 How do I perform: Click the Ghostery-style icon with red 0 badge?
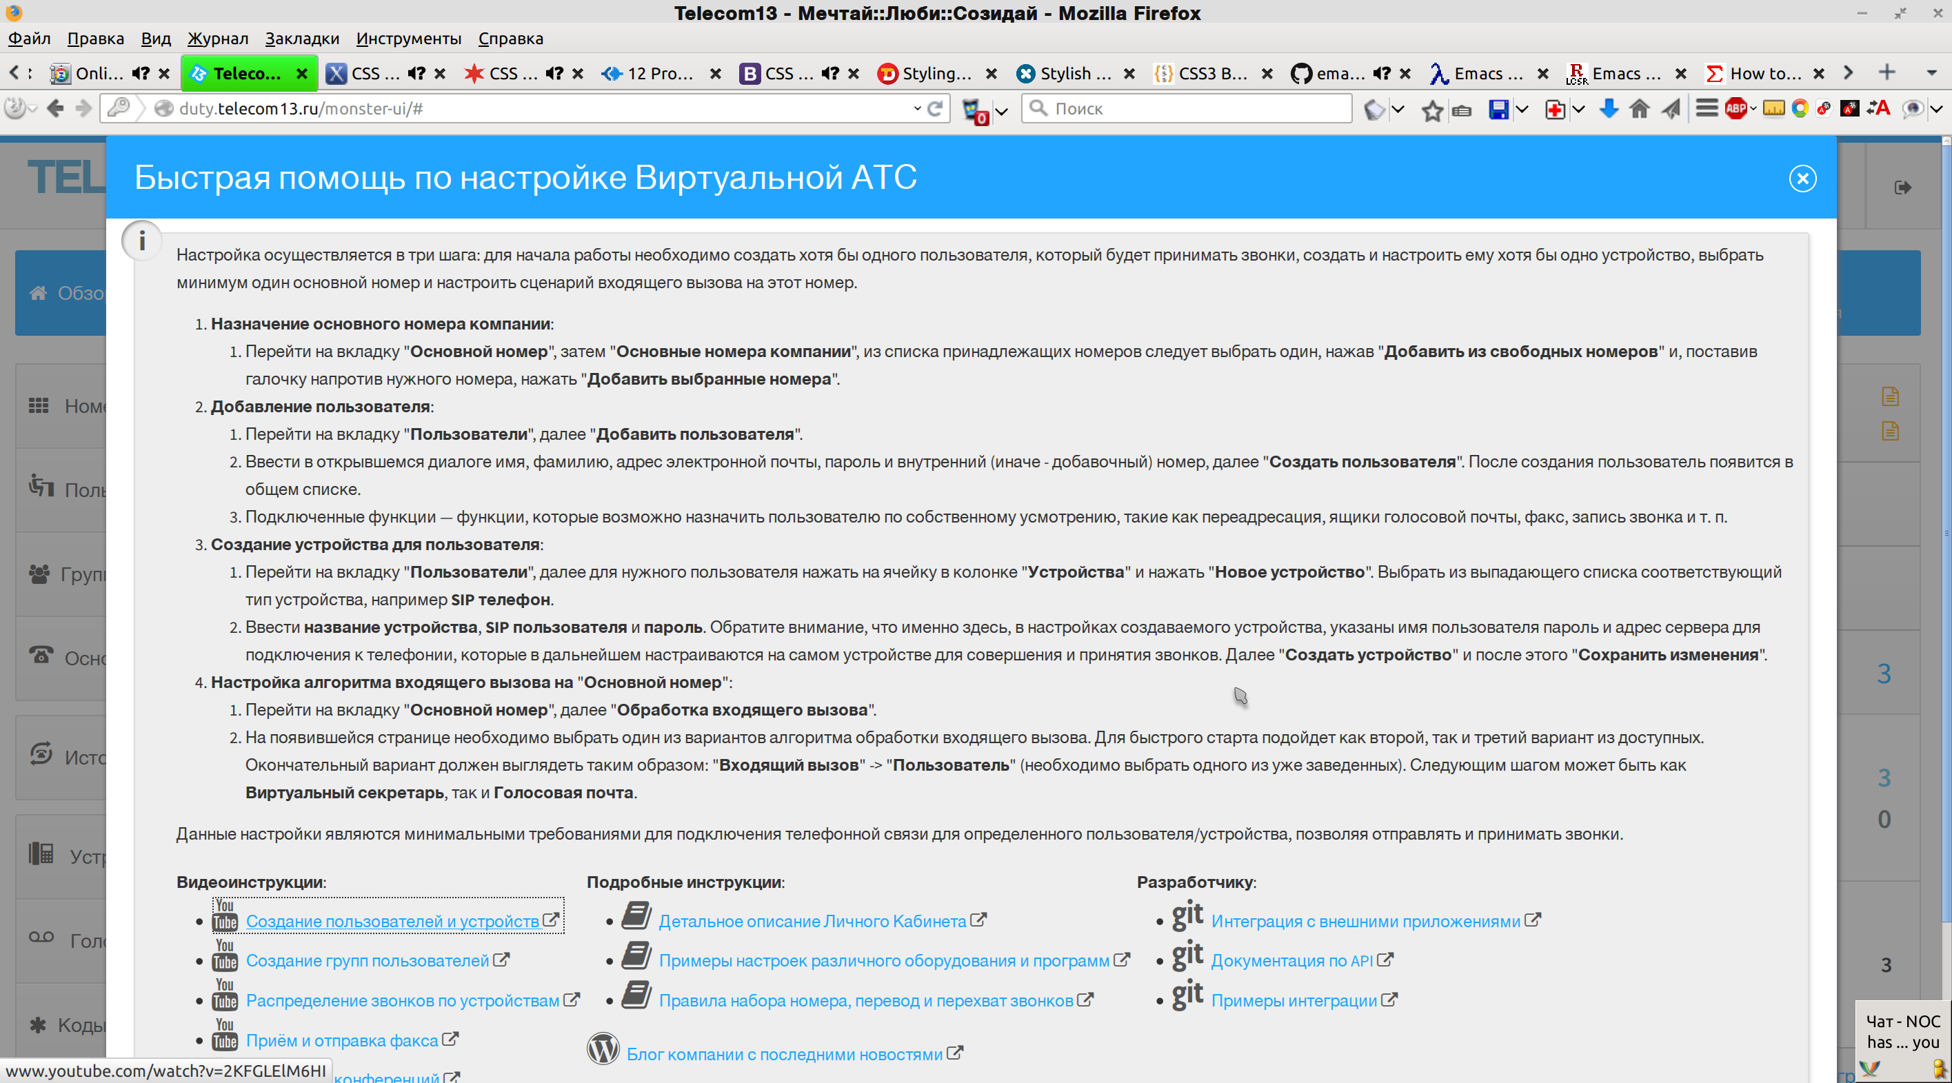(x=974, y=112)
